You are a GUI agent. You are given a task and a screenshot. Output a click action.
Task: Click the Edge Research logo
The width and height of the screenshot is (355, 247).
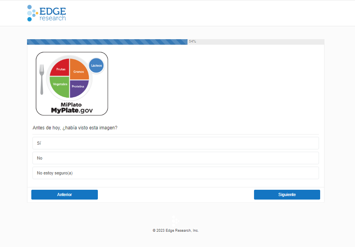point(47,13)
